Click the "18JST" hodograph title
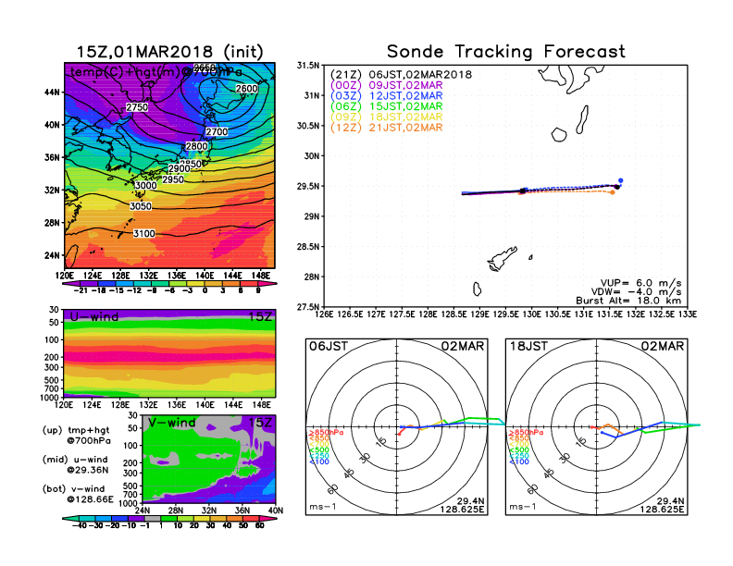Screen dimensions: 733x566 tap(528, 347)
